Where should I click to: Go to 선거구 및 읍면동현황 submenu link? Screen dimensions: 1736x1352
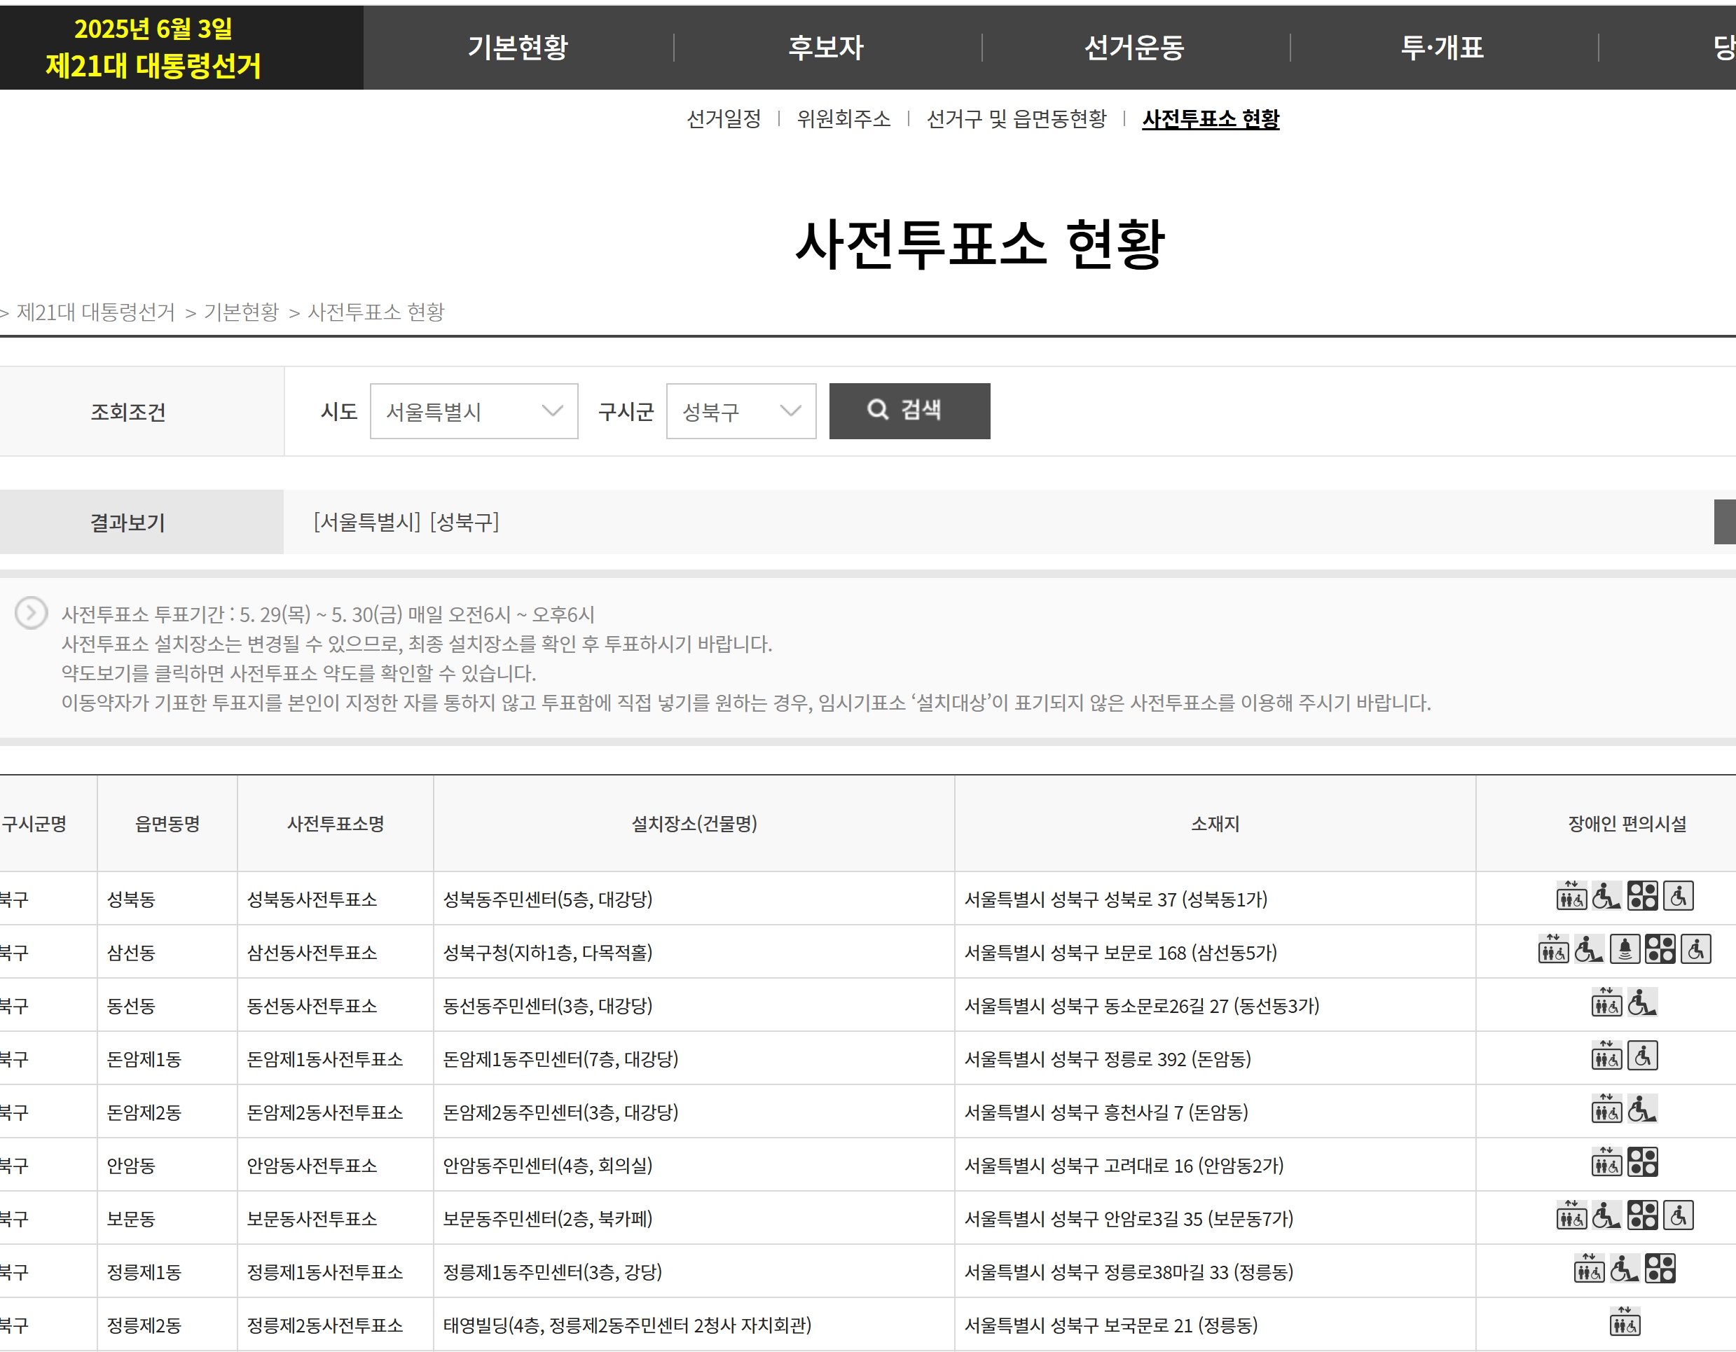pyautogui.click(x=1016, y=119)
